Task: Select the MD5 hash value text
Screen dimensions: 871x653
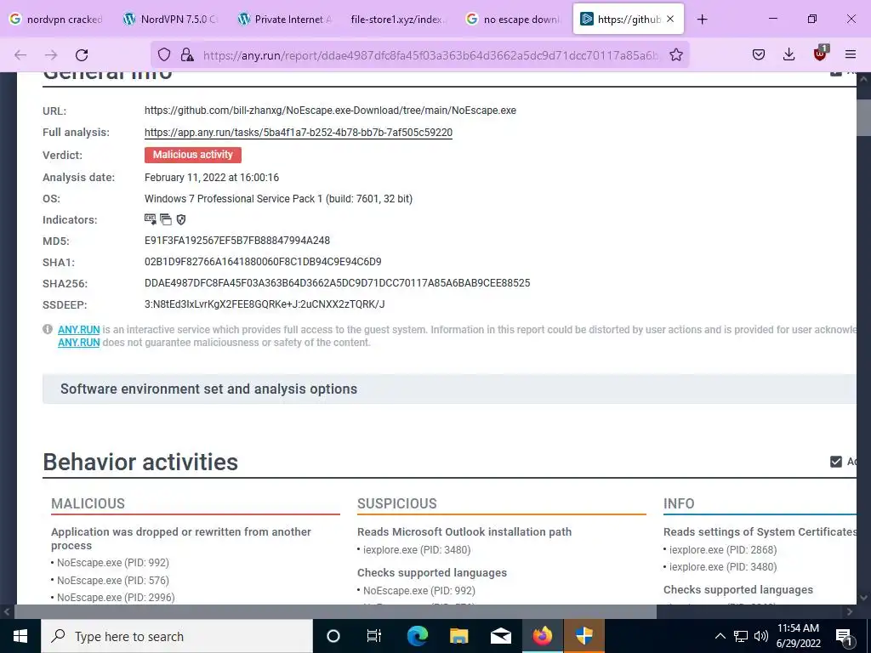Action: 237,241
